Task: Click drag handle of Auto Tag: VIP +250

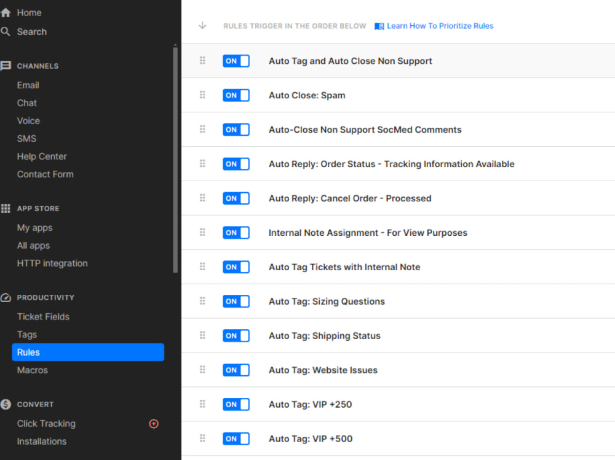Action: pos(202,403)
